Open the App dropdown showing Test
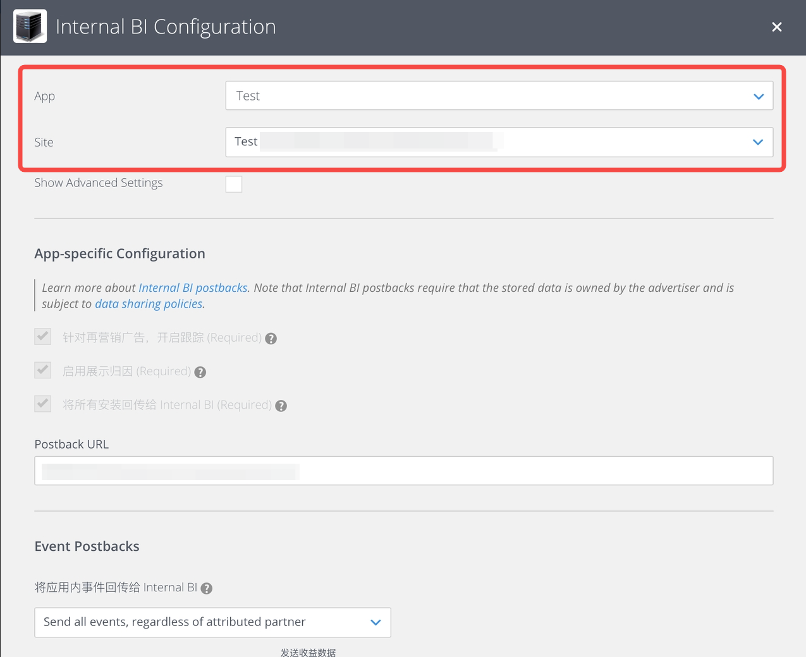The height and width of the screenshot is (657, 806). click(499, 95)
